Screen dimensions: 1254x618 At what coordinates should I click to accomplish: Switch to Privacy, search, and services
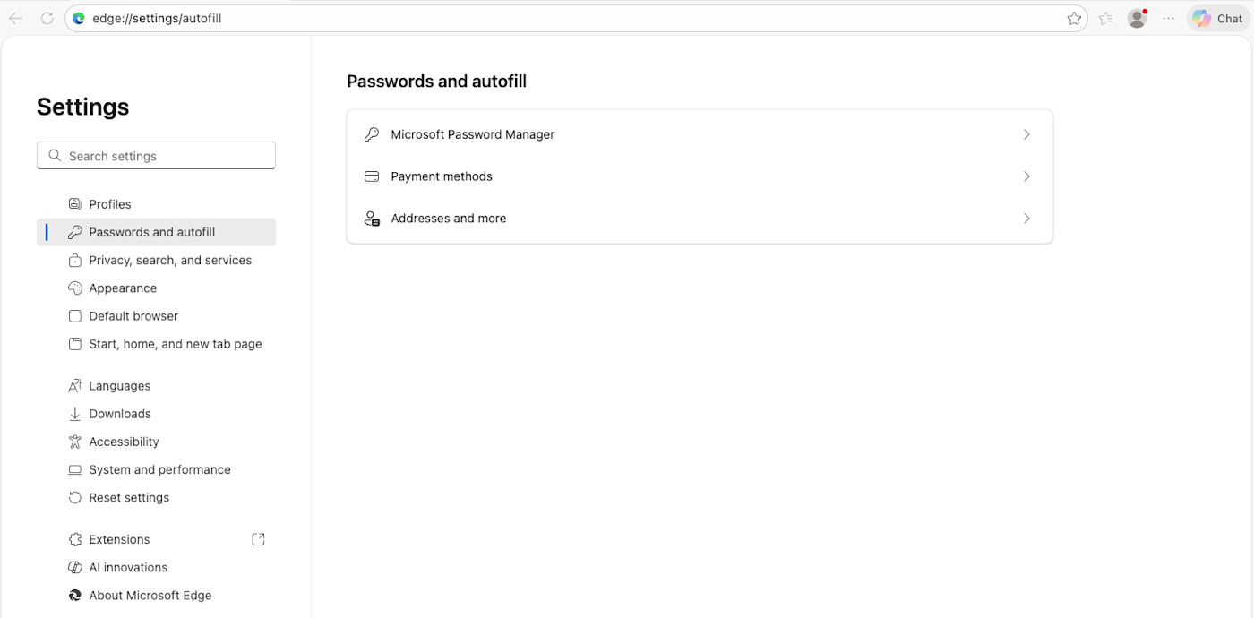tap(170, 260)
